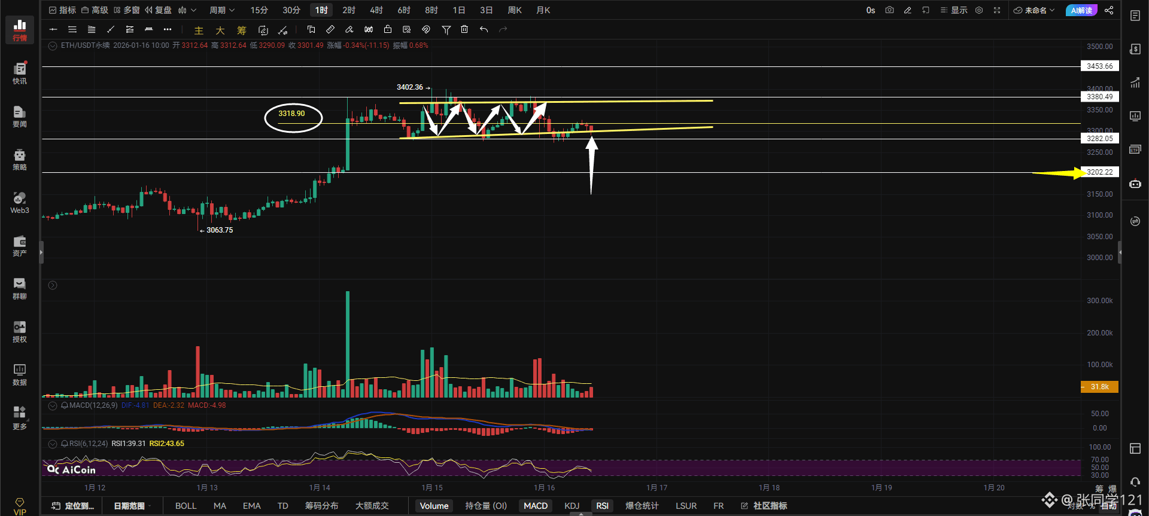Open the 快讯 news flash sidebar icon

pyautogui.click(x=20, y=73)
